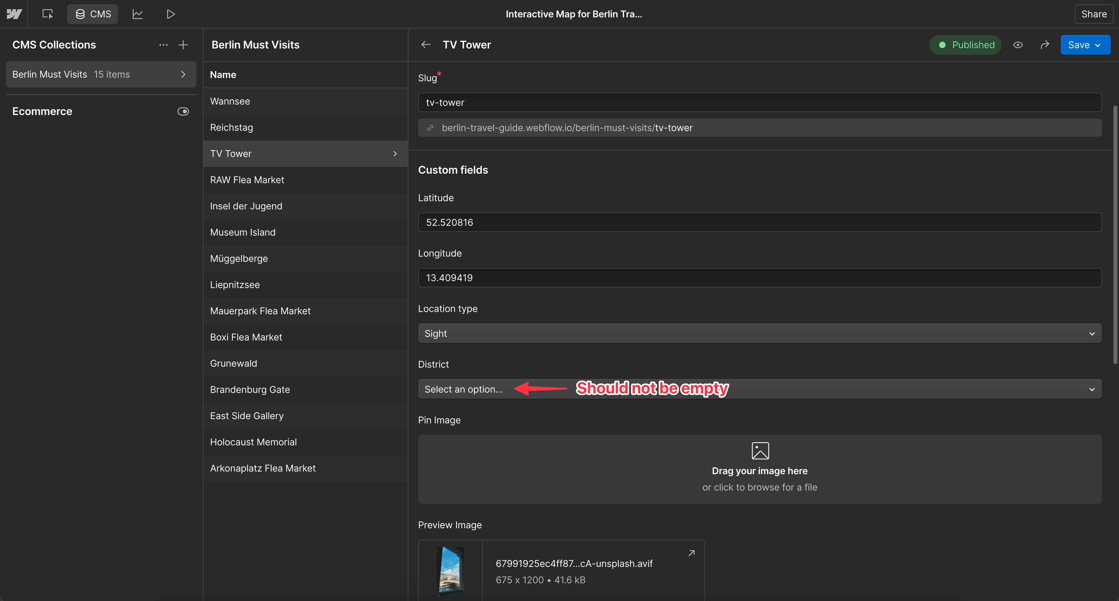1119x601 pixels.
Task: Select Mauerpark Flea Market item
Action: click(305, 311)
